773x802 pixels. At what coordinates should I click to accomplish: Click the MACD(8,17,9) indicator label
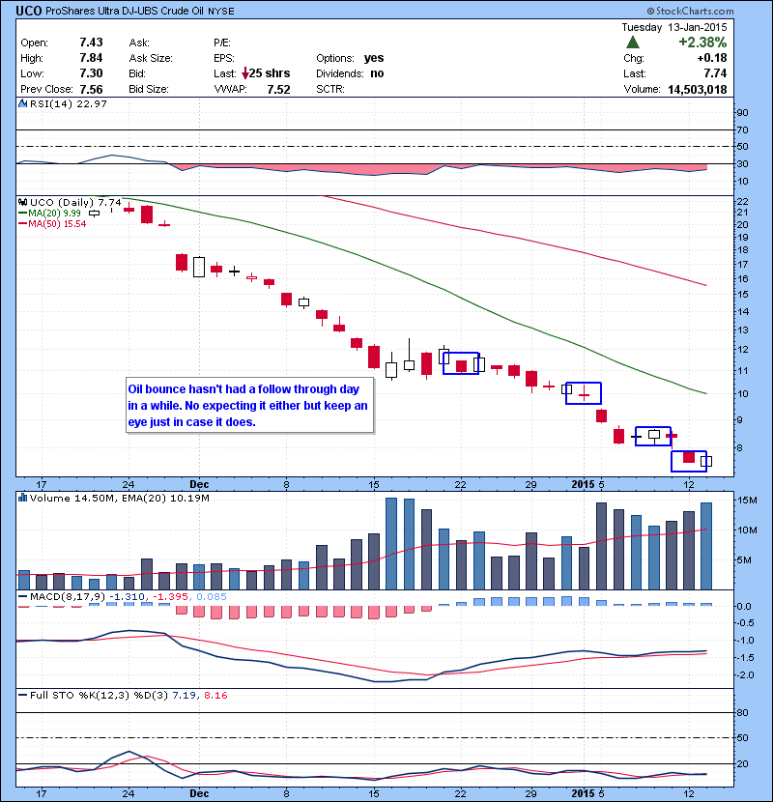pos(68,596)
